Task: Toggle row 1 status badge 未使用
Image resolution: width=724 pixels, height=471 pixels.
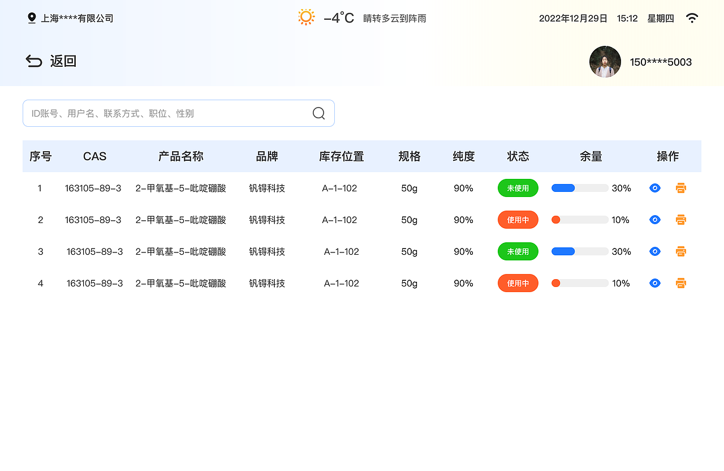Action: point(518,188)
